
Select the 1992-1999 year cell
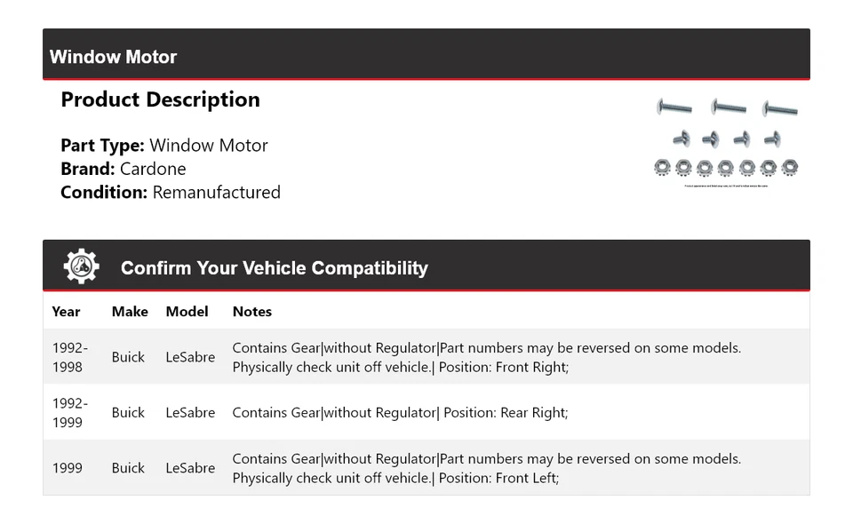point(69,413)
